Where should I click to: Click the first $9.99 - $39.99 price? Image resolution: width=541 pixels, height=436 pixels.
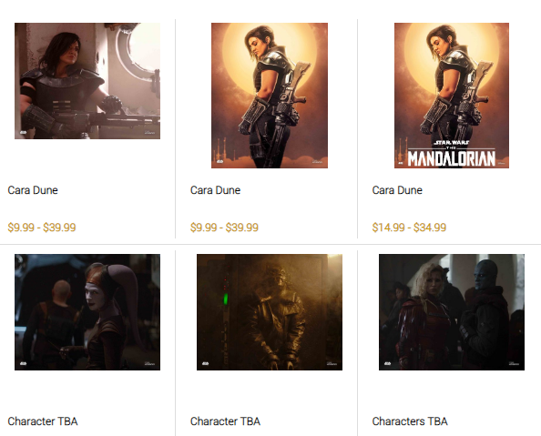pos(42,228)
